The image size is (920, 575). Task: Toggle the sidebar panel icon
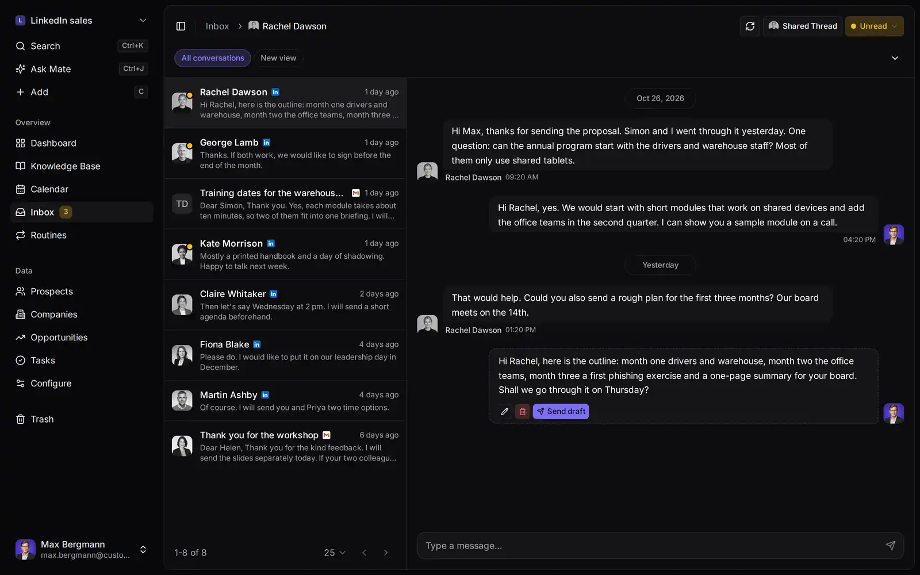pyautogui.click(x=181, y=26)
